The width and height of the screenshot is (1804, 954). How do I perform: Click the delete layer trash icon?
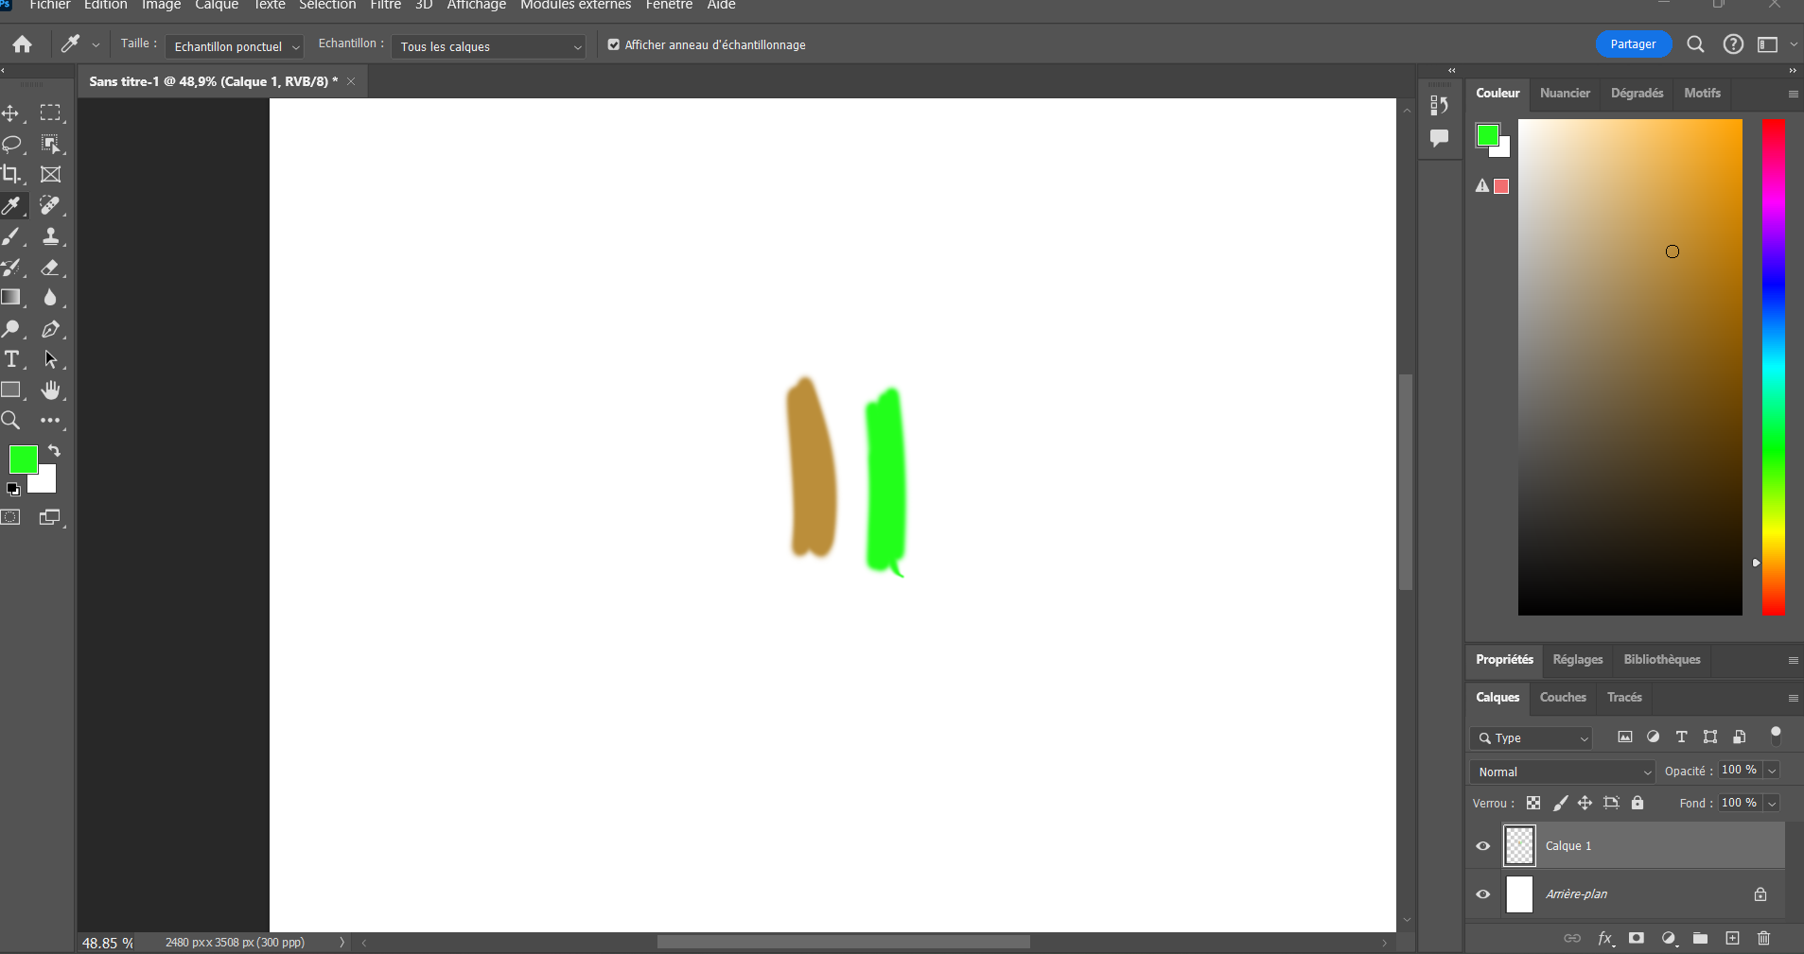click(1762, 938)
